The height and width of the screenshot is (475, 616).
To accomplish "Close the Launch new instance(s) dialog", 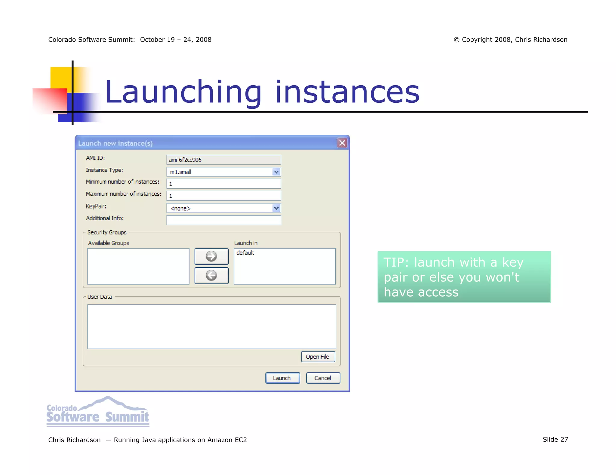I will point(342,143).
